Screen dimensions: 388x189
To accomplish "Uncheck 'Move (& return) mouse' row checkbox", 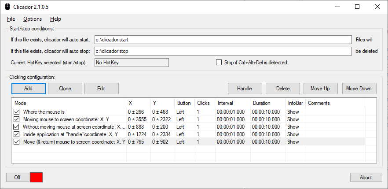I will pos(17,142).
